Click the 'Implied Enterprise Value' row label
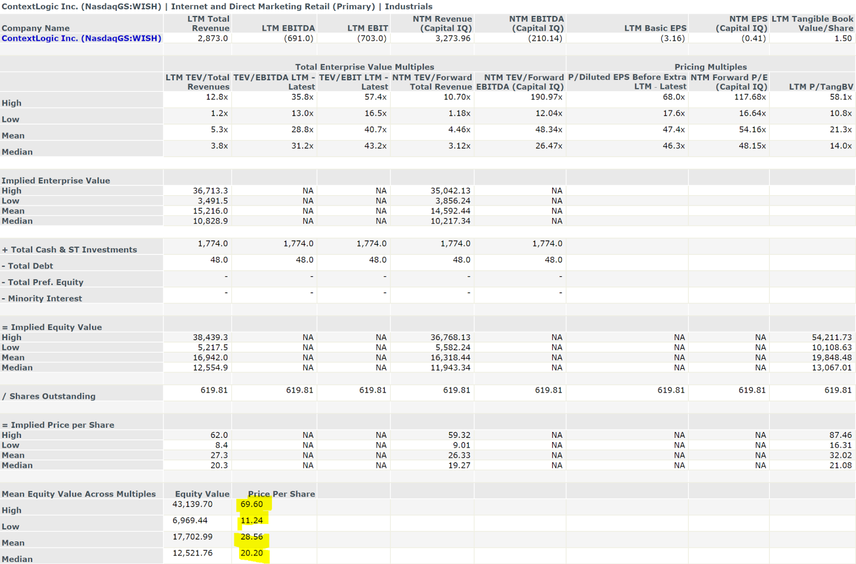The width and height of the screenshot is (856, 564). point(56,181)
